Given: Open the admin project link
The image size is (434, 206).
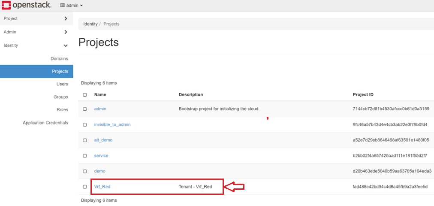Looking at the screenshot, I should [100, 109].
